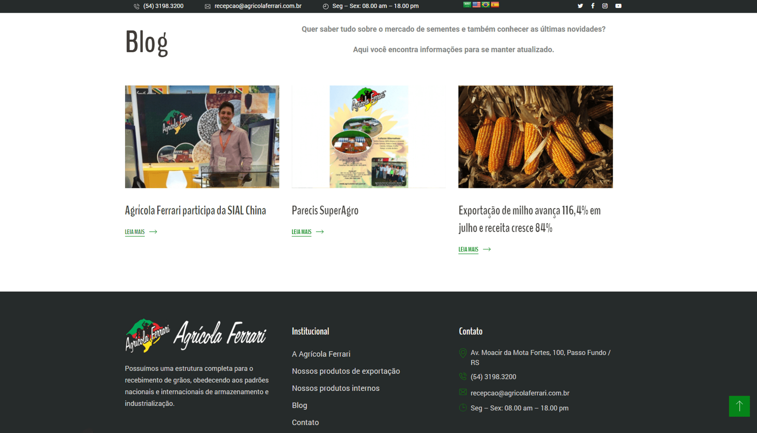Click Leia Mais under Parecis SuperAgro
757x433 pixels.
(x=307, y=232)
